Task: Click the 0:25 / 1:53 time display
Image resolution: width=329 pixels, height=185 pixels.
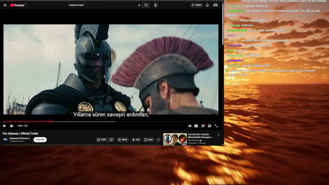Action: pos(23,126)
